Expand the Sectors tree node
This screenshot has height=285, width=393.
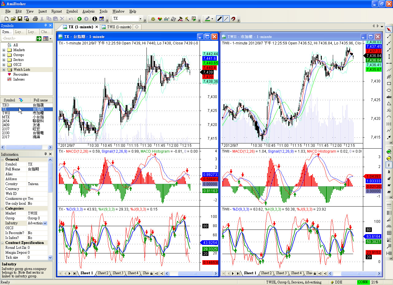(x=4, y=60)
